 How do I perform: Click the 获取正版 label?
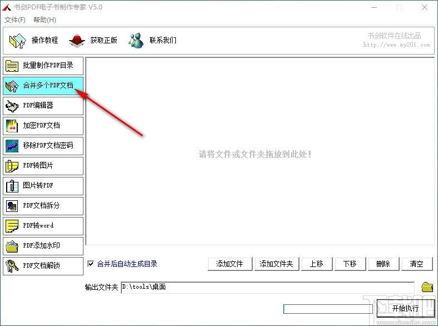coord(104,41)
